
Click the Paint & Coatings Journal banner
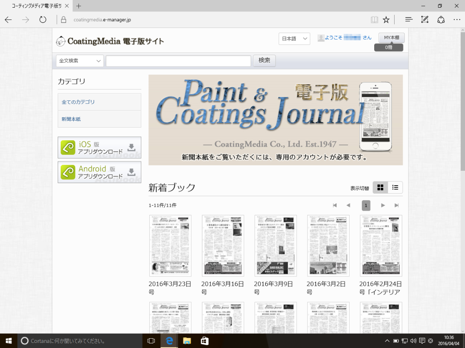(275, 120)
